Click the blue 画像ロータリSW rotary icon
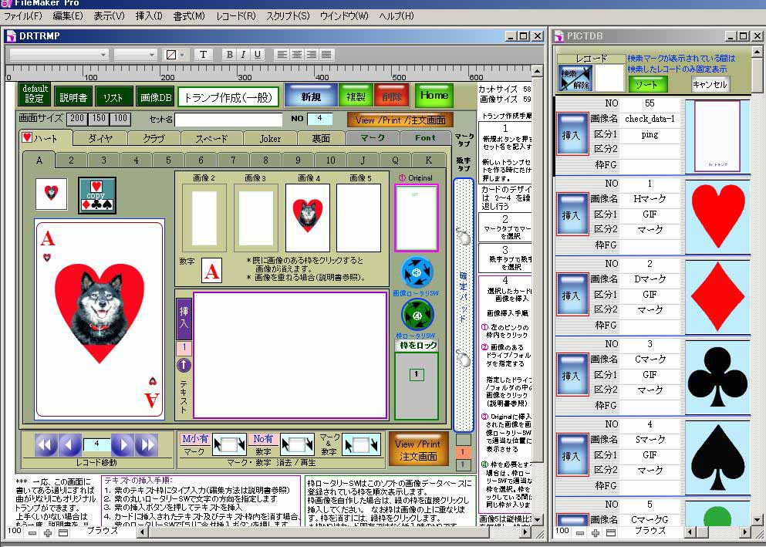 pyautogui.click(x=417, y=272)
